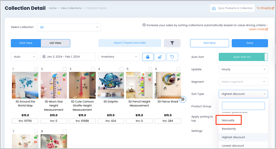This screenshot has width=276, height=149.
Task: Click the P badge on 3D Fierce Shark
Action: 178,80
